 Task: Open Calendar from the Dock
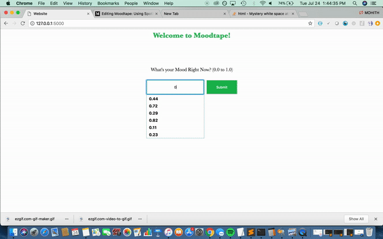(x=75, y=232)
